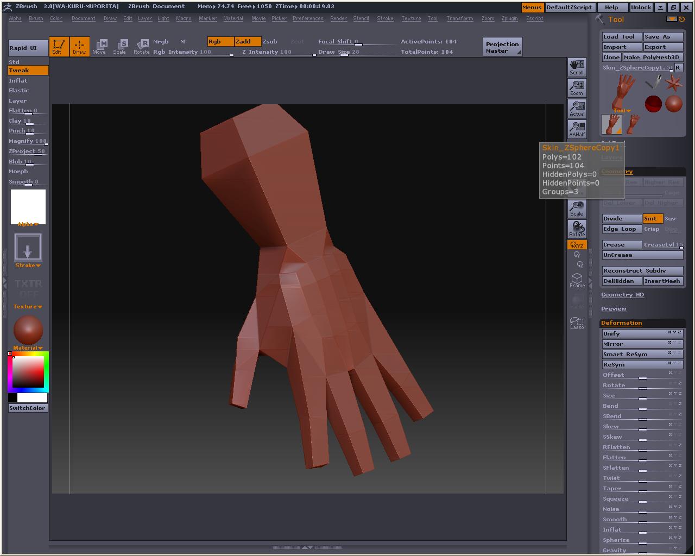
Task: Select the dark red sphere tool icon
Action: (x=653, y=103)
